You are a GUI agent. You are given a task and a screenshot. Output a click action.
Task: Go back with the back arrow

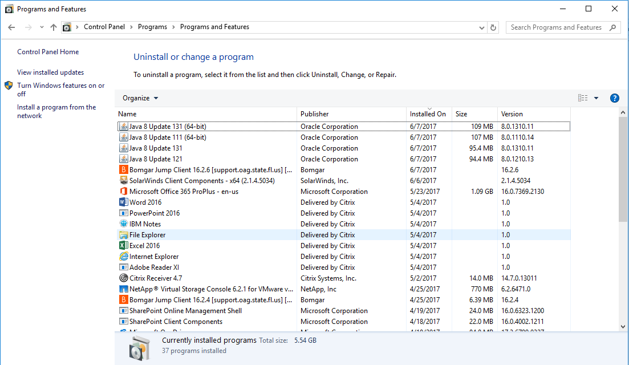[11, 27]
